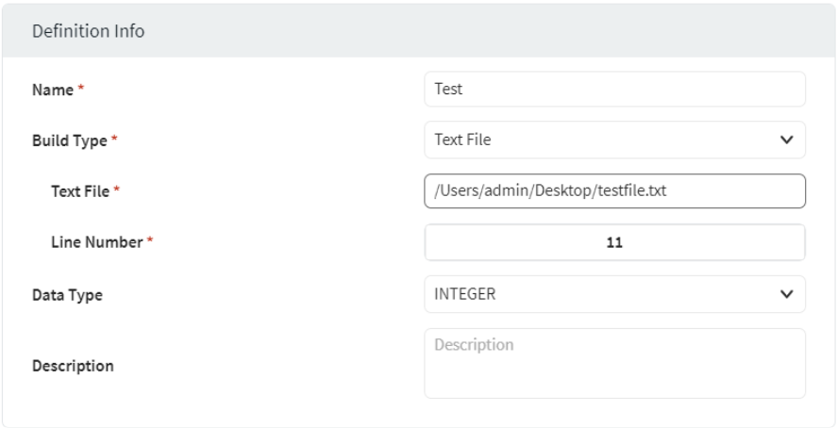The height and width of the screenshot is (428, 838).
Task: Click the Definition Info panel header
Action: [x=89, y=31]
